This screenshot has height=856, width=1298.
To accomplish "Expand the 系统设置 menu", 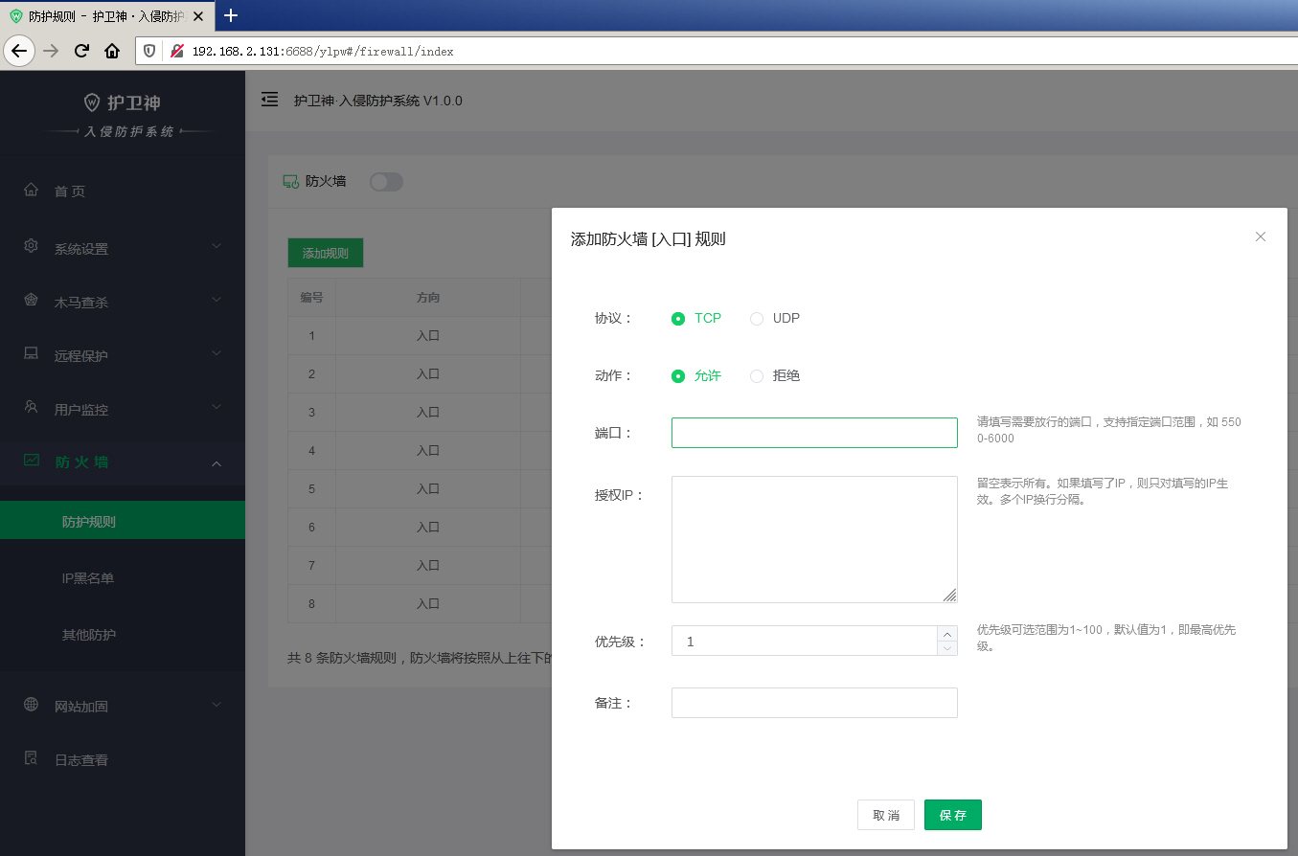I will tap(216, 246).
